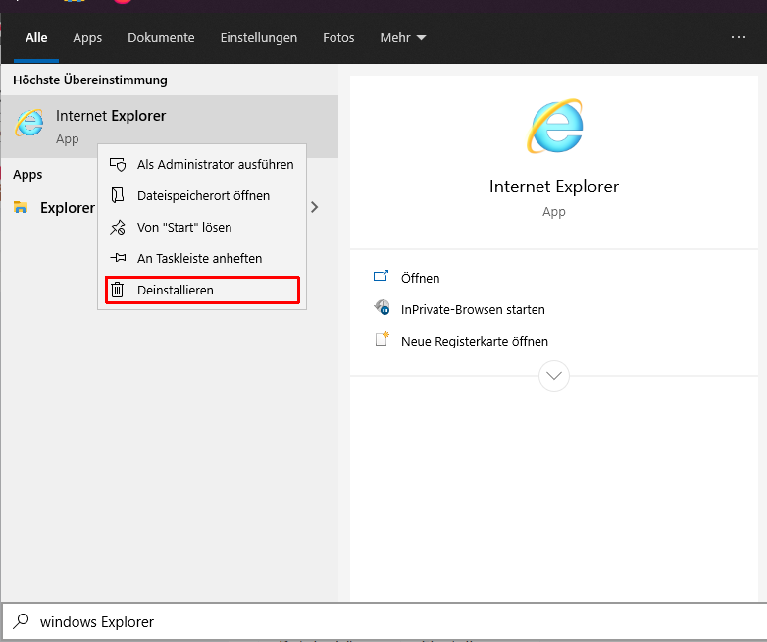Screen dimensions: 767x642
Task: Click the large Internet Explorer logo in preview
Action: 554,127
